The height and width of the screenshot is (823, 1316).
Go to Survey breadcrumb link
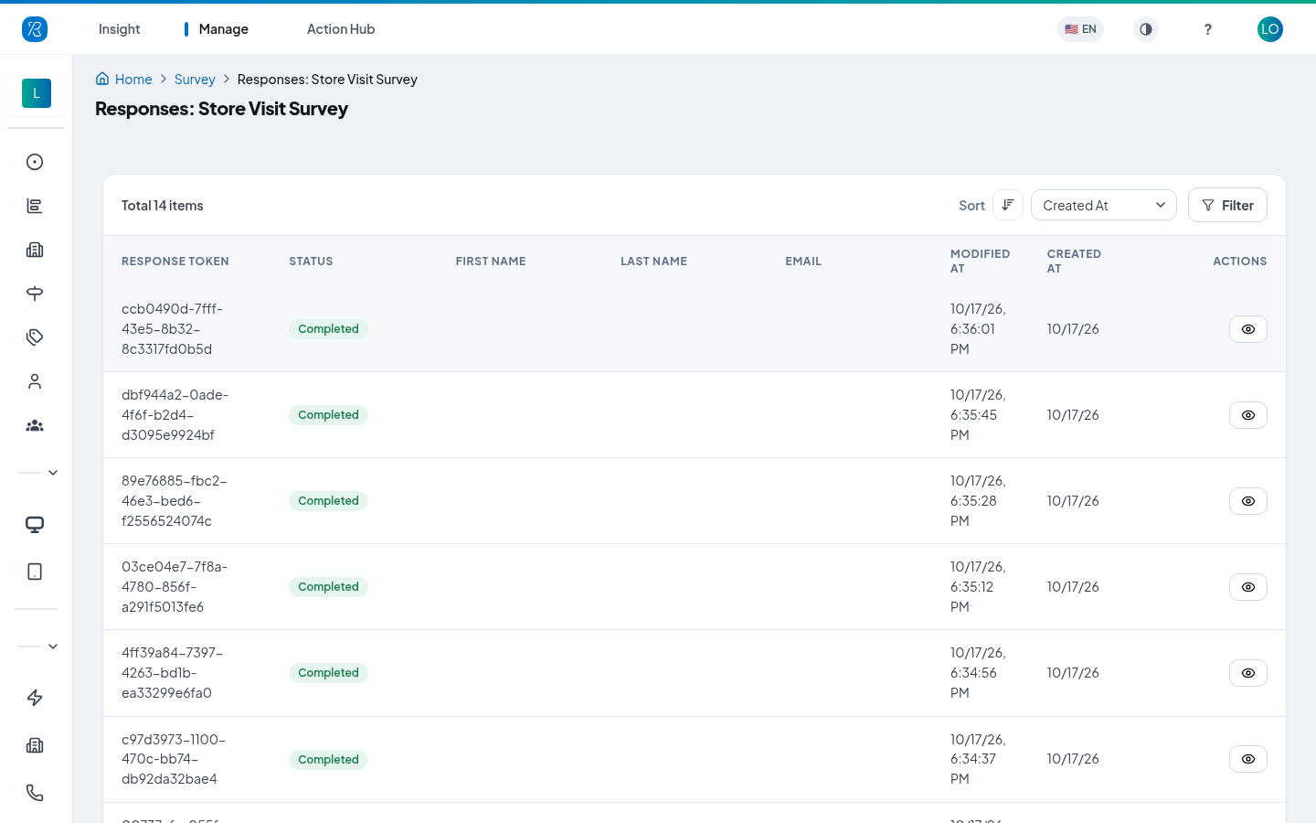pyautogui.click(x=195, y=80)
